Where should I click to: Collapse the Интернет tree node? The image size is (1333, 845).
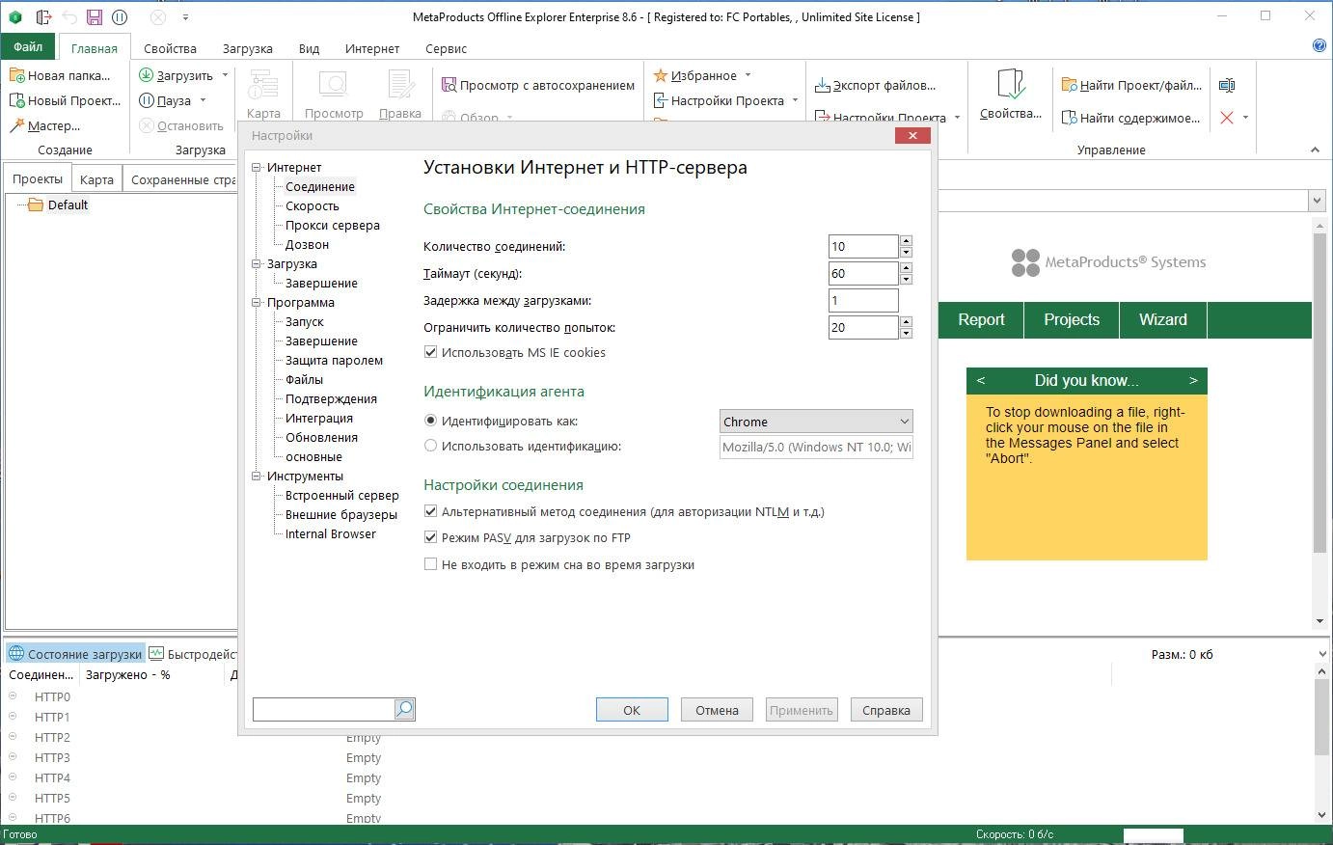point(258,167)
